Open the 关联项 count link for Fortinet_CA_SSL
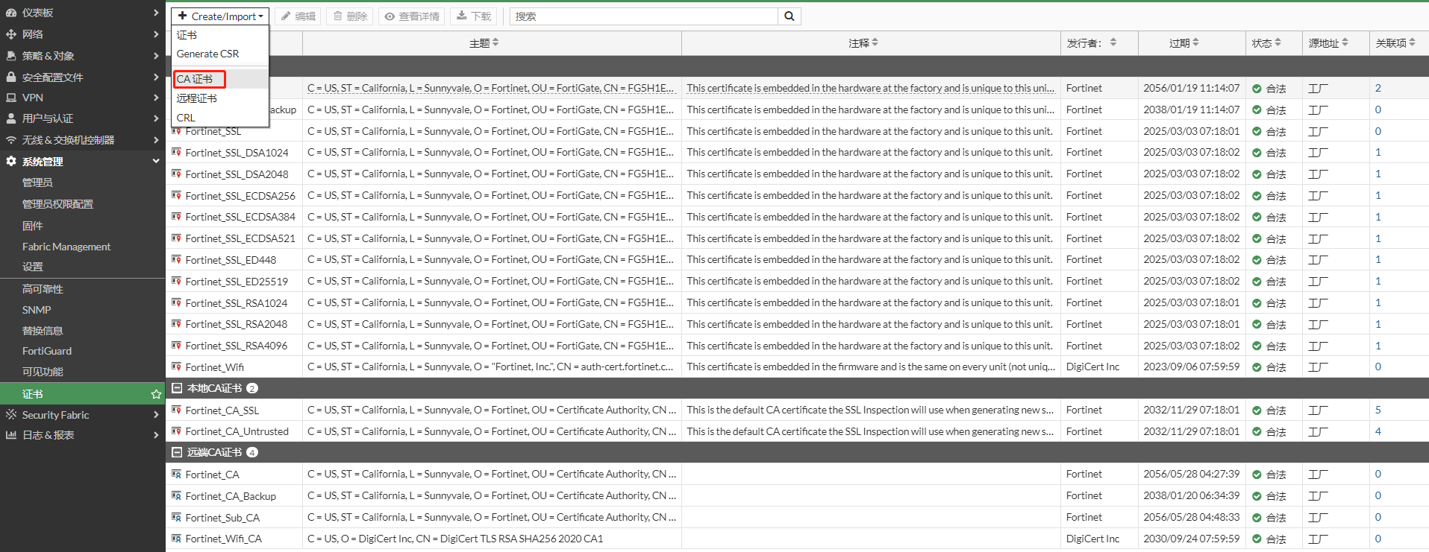The image size is (1429, 552). point(1378,410)
